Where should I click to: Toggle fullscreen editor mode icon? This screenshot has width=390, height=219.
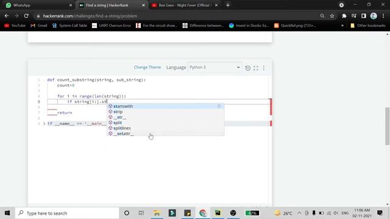[256, 68]
